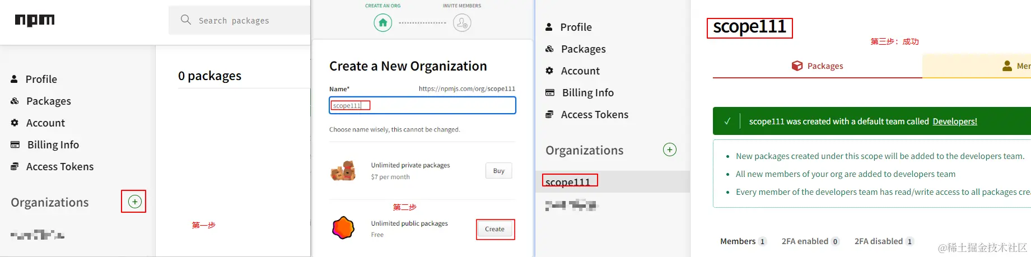Follow the Developers! team link
Image resolution: width=1031 pixels, height=257 pixels.
(x=955, y=122)
